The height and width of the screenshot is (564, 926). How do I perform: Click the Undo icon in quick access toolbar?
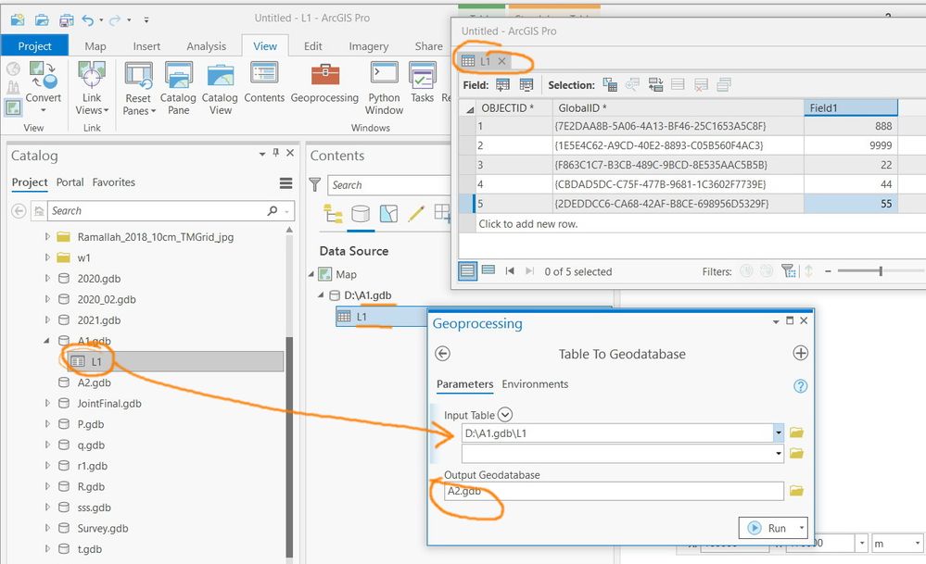pyautogui.click(x=88, y=20)
